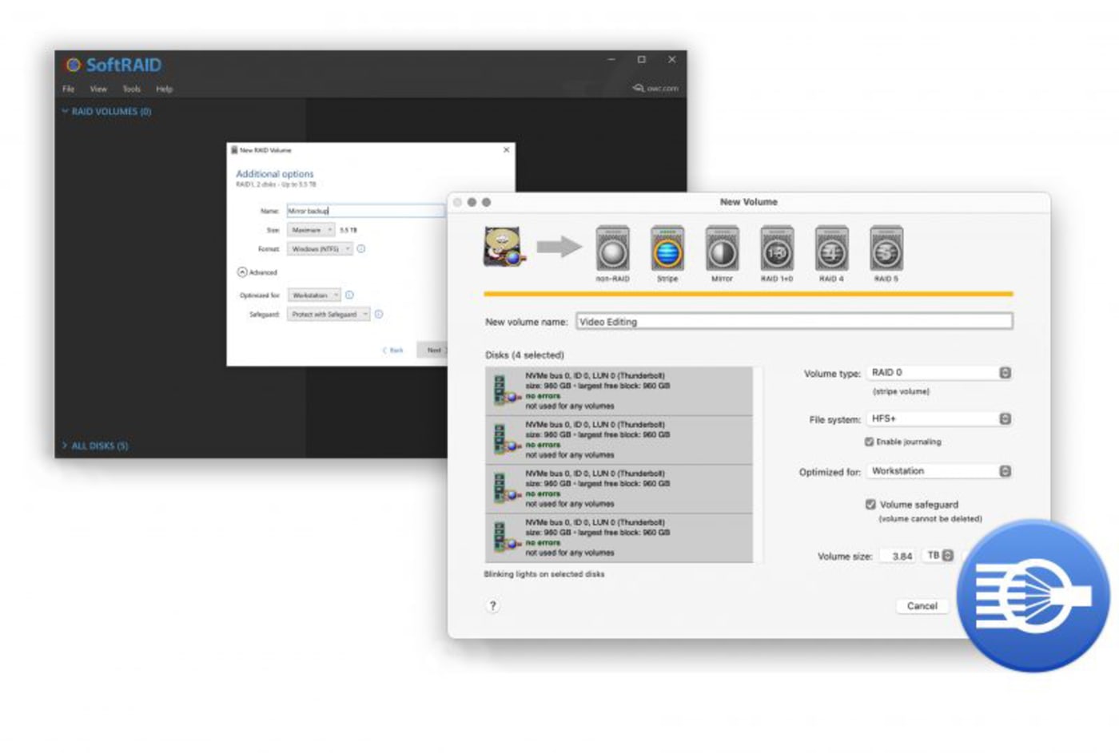Click the info icon beside Optimized for Workstation
This screenshot has height=753, width=1119.
tap(349, 295)
